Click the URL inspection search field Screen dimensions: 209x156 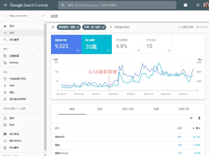pyautogui.click(x=117, y=5)
